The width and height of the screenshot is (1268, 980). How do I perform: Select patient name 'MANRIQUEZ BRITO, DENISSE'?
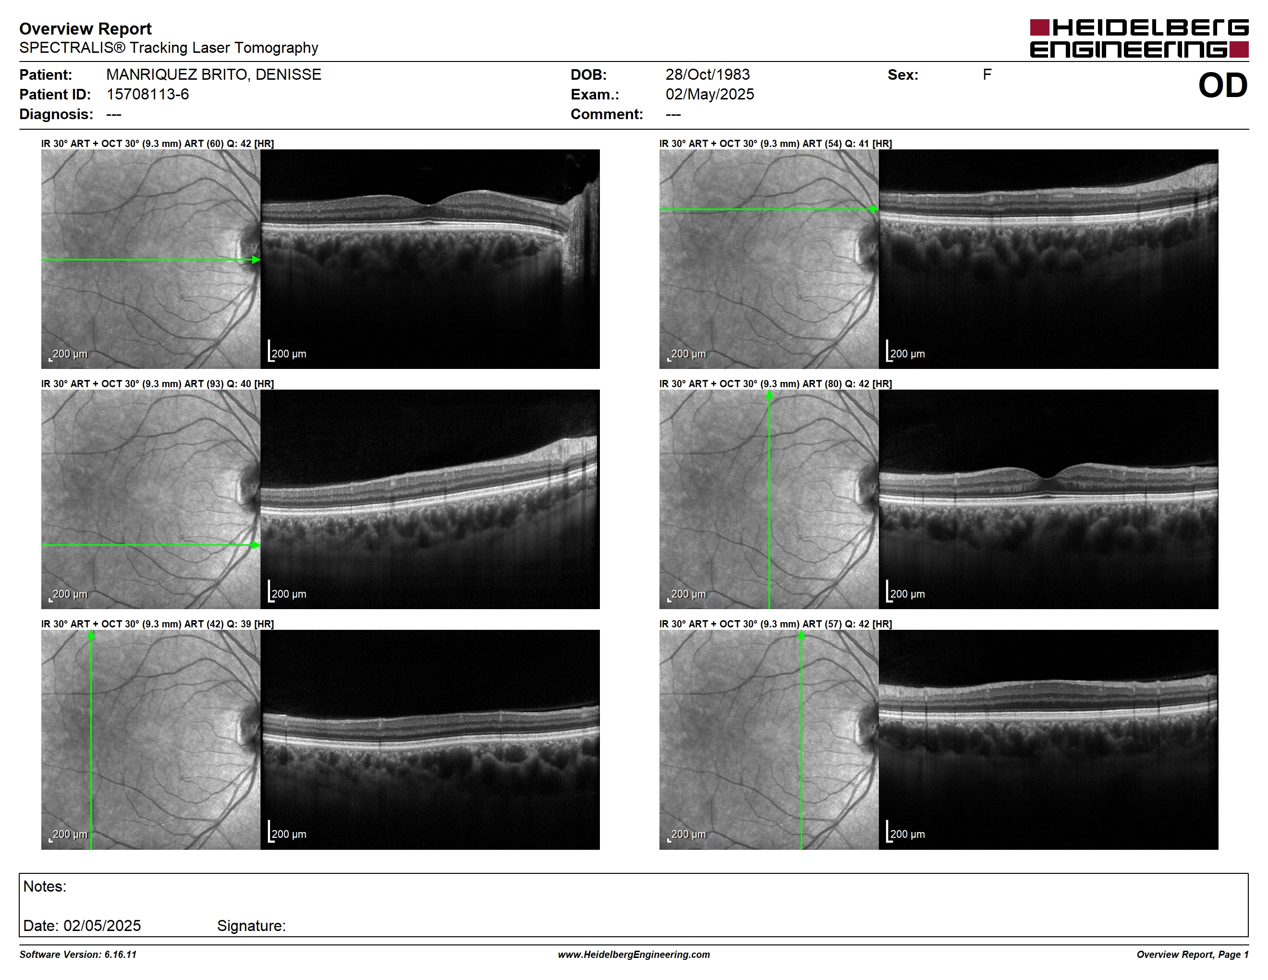coord(214,74)
